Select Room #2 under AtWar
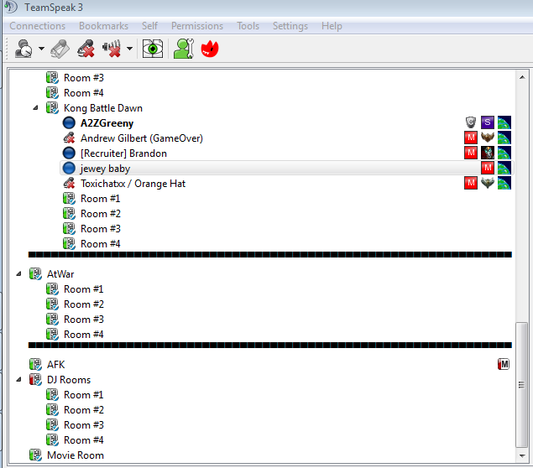This screenshot has width=533, height=468. 83,304
